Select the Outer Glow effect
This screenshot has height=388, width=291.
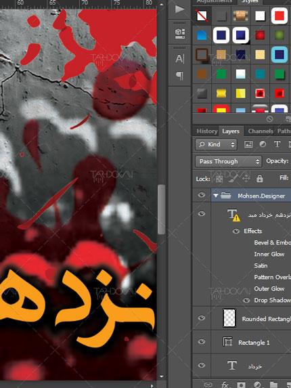pos(269,288)
